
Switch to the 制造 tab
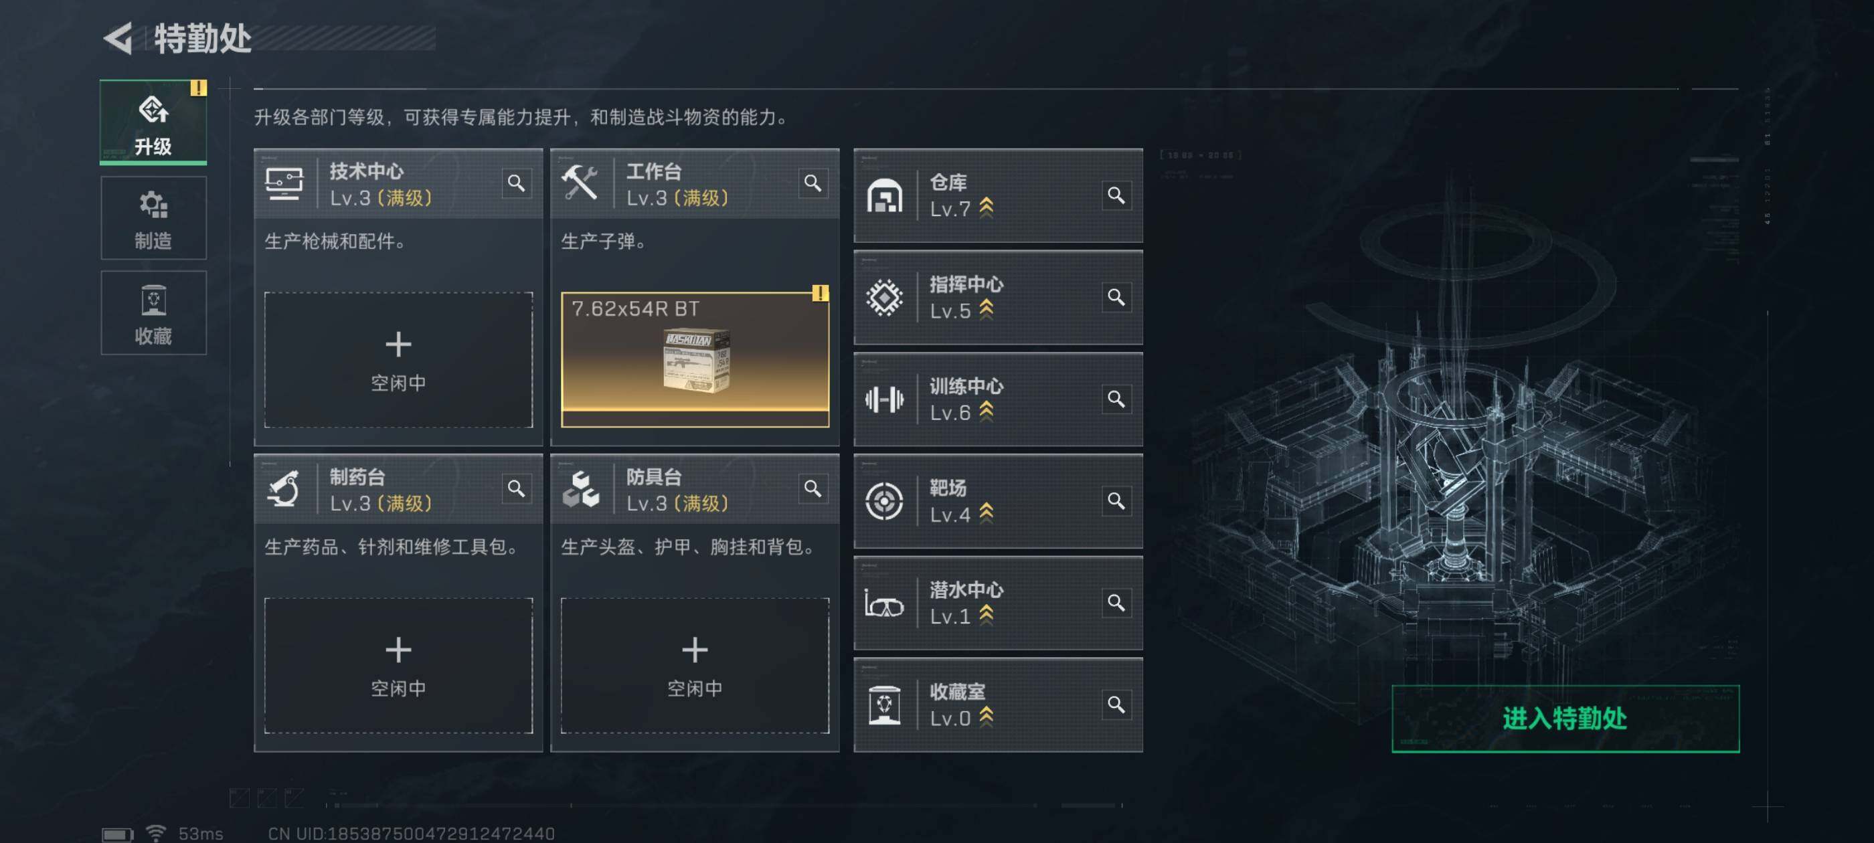click(x=153, y=218)
